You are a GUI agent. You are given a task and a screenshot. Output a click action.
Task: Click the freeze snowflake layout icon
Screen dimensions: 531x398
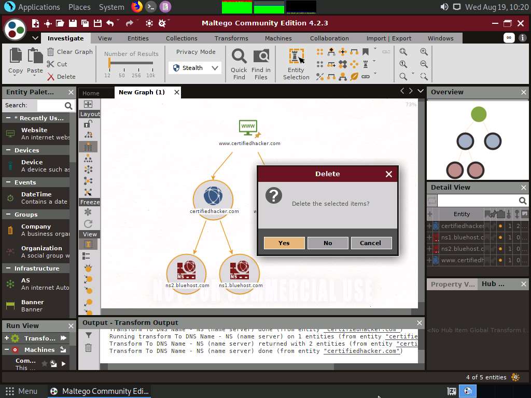88,212
